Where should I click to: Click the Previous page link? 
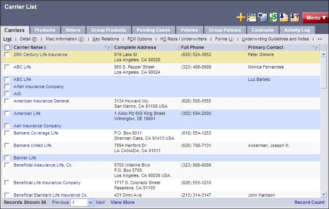pos(61,202)
